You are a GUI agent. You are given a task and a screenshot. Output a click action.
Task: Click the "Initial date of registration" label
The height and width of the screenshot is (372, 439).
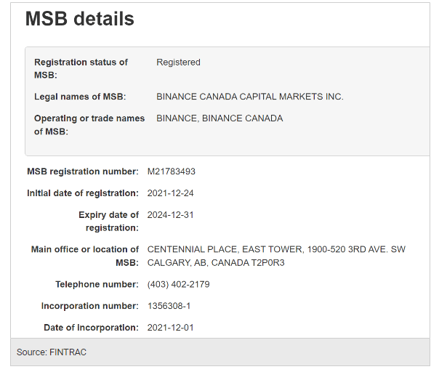click(x=82, y=193)
